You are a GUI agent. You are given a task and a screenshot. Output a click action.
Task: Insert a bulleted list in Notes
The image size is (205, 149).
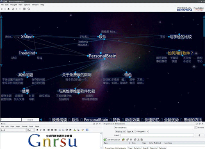pyautogui.click(x=60, y=130)
